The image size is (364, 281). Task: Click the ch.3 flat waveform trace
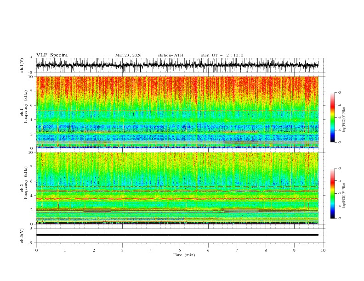pos(177,235)
